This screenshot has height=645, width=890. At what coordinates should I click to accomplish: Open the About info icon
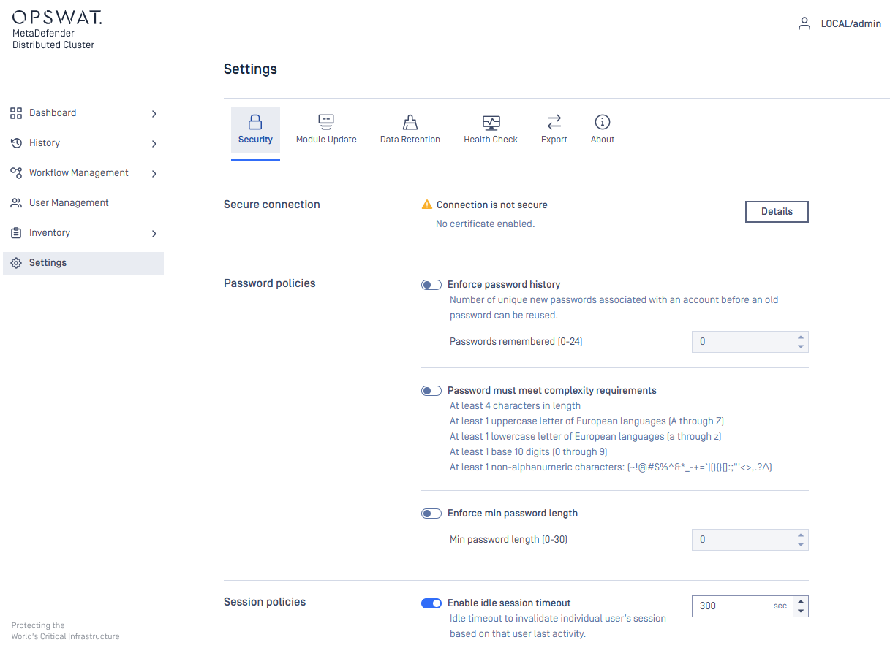[x=603, y=122]
